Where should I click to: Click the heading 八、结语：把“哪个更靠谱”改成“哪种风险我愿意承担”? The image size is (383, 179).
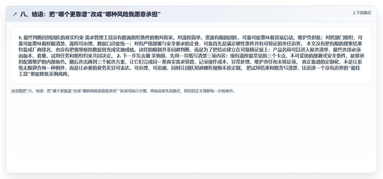point(90,14)
